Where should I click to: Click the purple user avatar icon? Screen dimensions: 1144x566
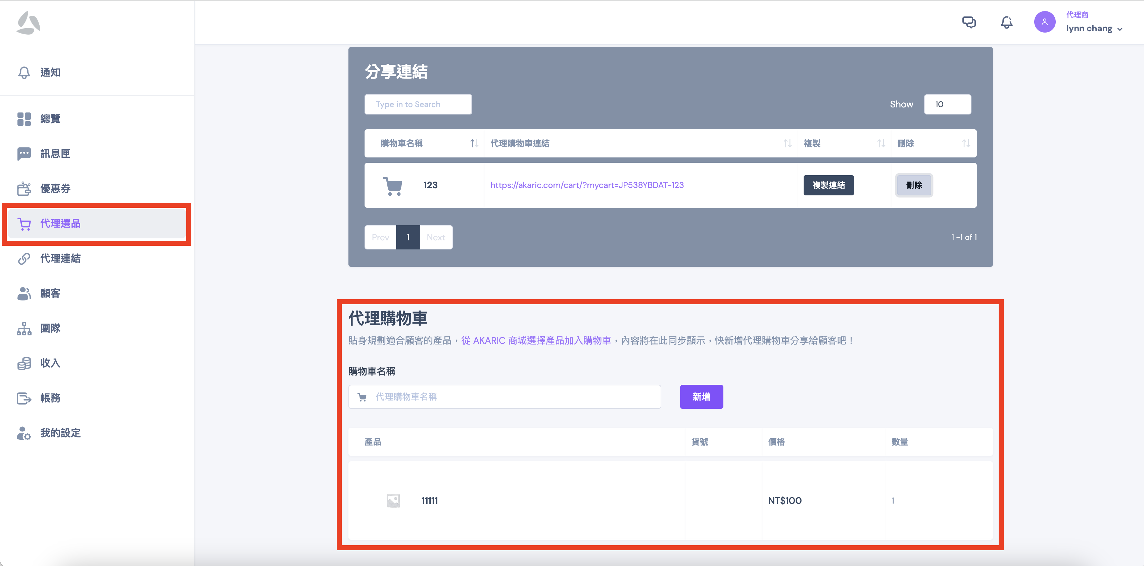tap(1044, 22)
